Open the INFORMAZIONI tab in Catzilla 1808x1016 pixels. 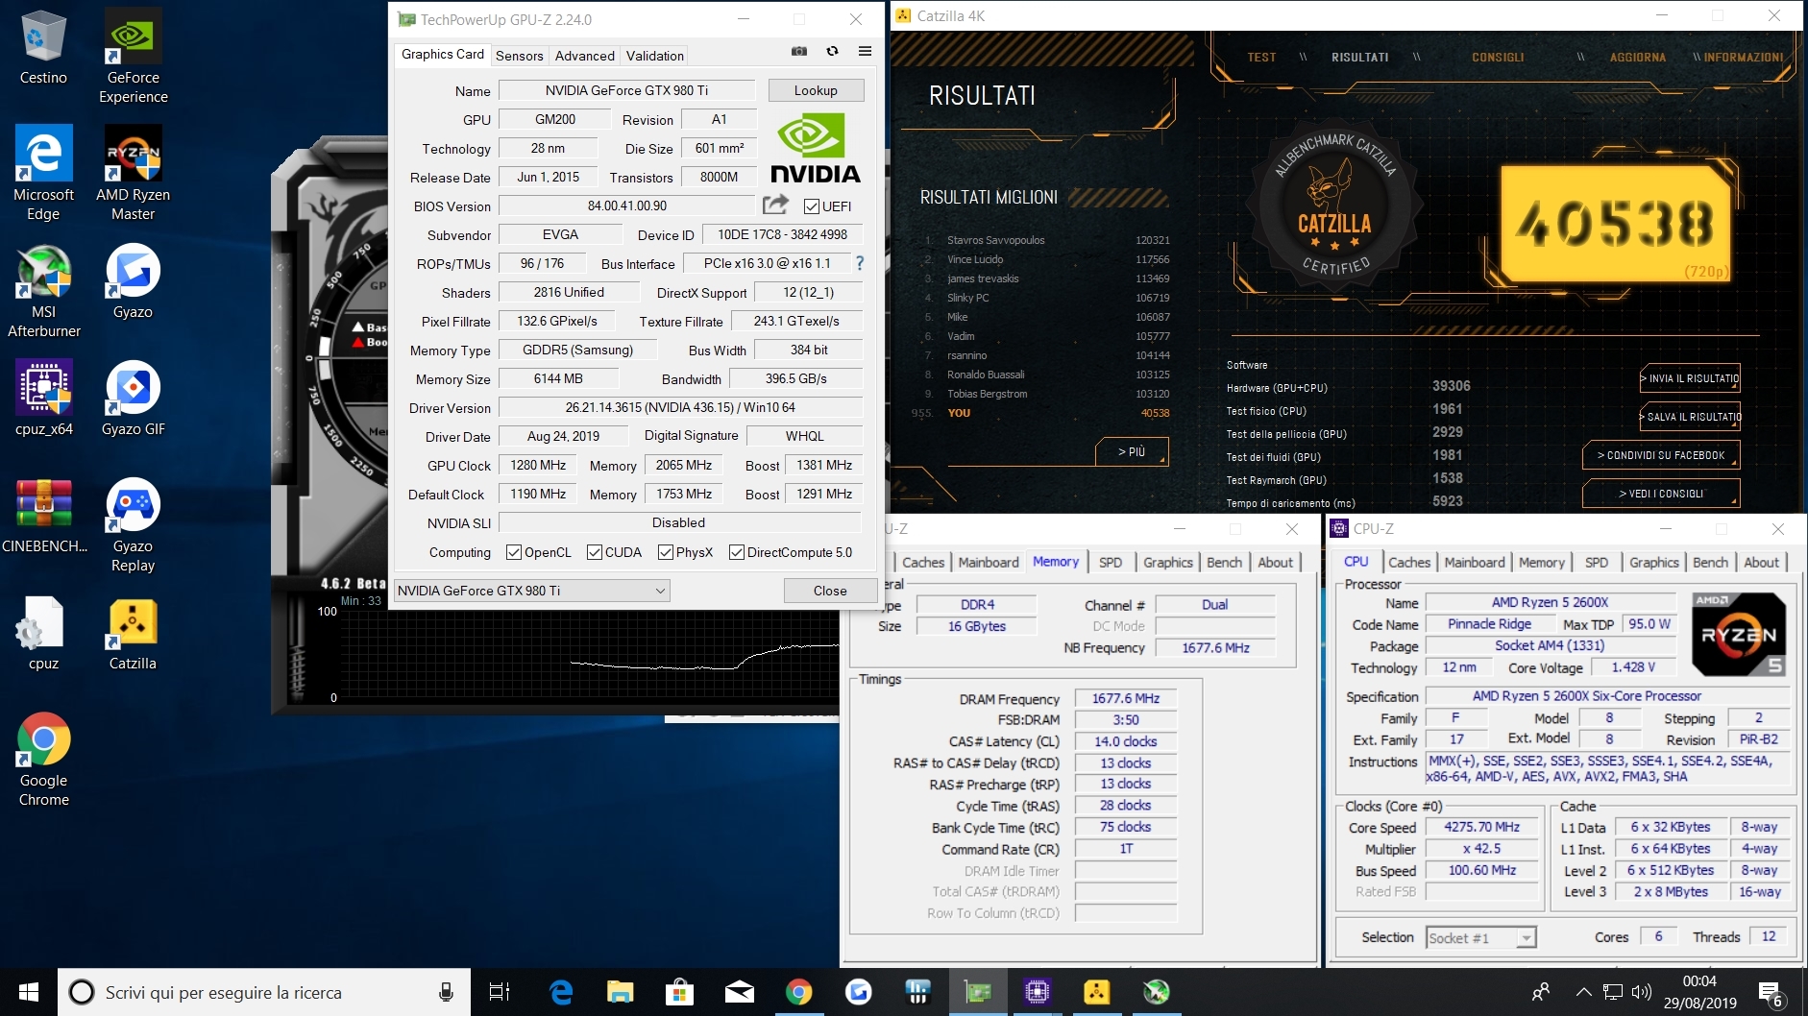click(1745, 57)
